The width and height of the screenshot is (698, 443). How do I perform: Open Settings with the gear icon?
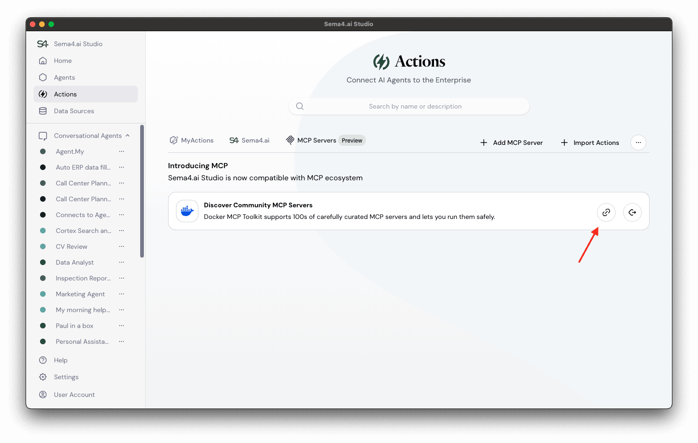pos(43,377)
